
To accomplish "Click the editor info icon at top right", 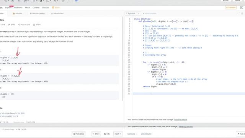I will 237,14.
